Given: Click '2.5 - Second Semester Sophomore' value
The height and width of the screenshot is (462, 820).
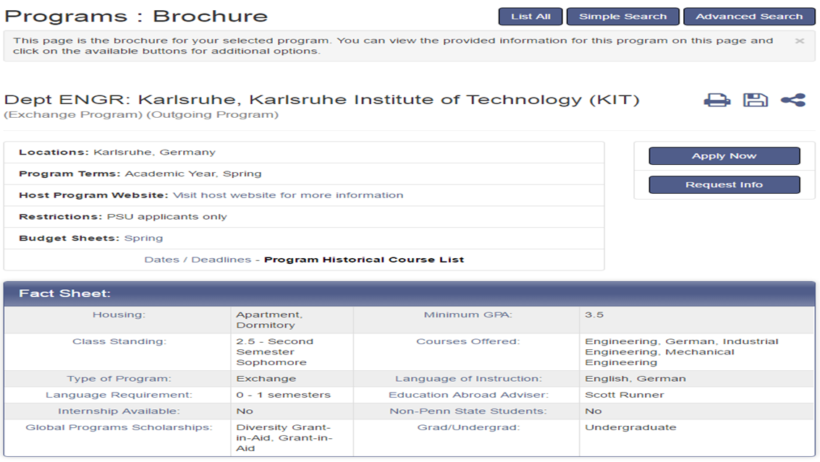Looking at the screenshot, I should 274,351.
